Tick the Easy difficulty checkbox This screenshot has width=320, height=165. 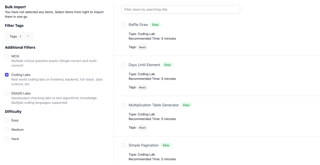point(7,120)
